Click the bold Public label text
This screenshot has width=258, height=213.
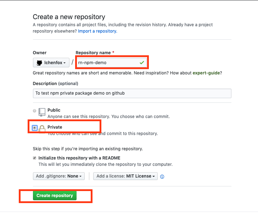click(x=54, y=110)
